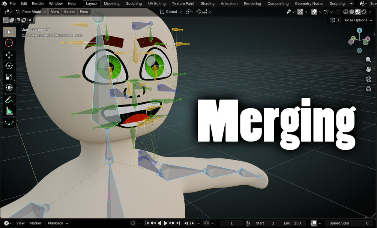Open the Select header menu

[69, 12]
